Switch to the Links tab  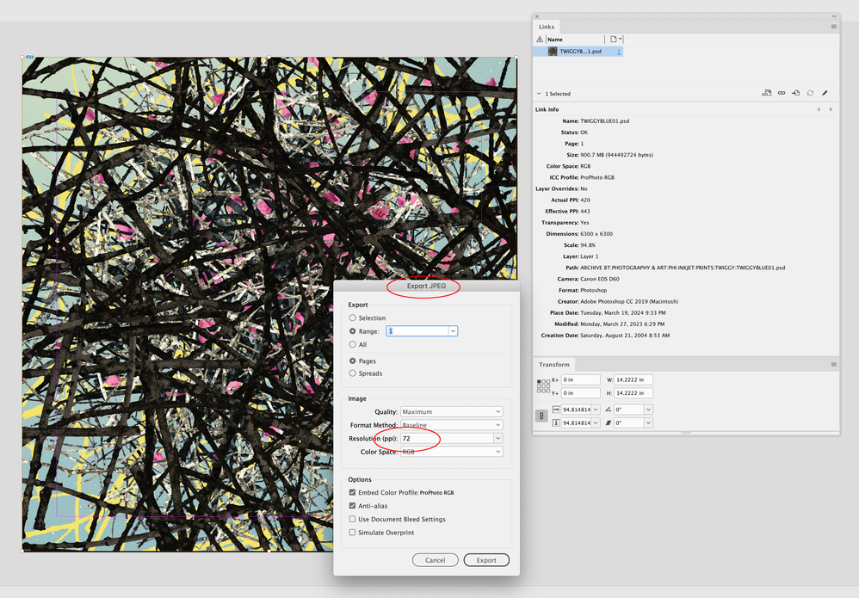[x=547, y=27]
